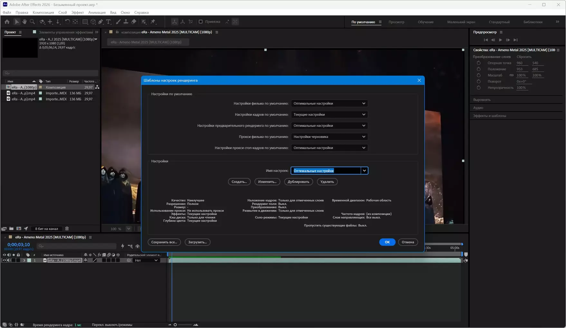Select the Pen tool

(x=101, y=22)
